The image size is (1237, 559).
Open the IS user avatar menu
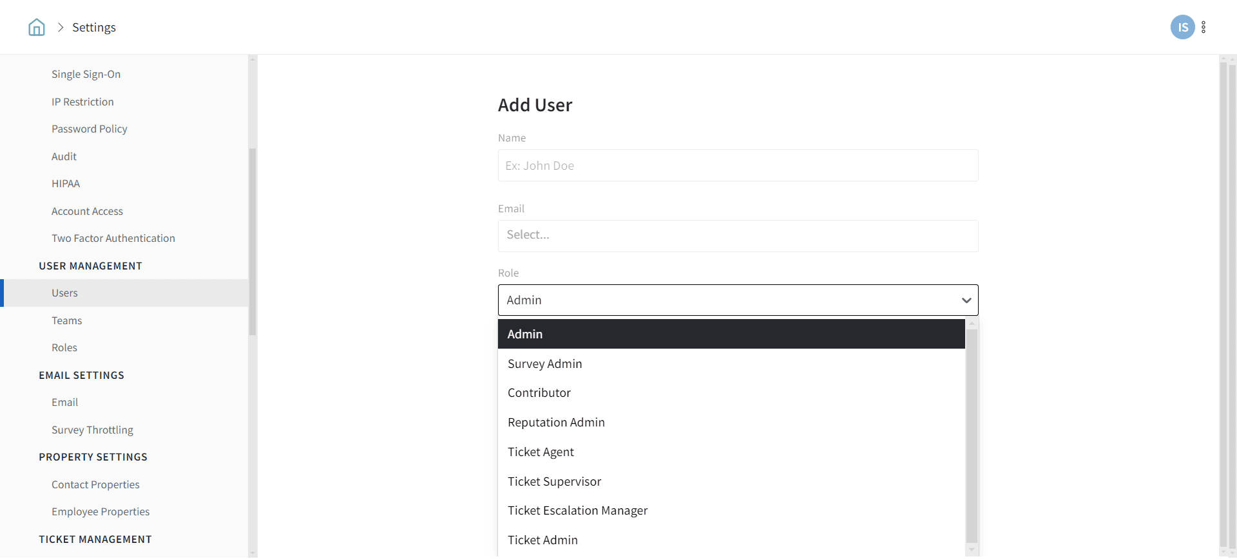pos(1182,27)
